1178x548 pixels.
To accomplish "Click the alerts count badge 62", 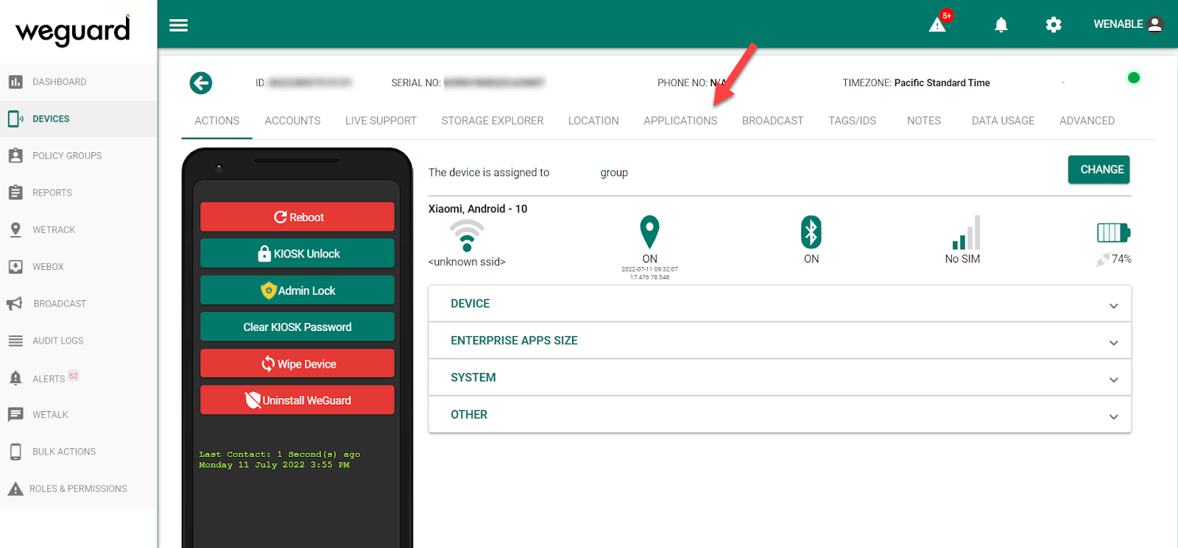I will pos(73,375).
